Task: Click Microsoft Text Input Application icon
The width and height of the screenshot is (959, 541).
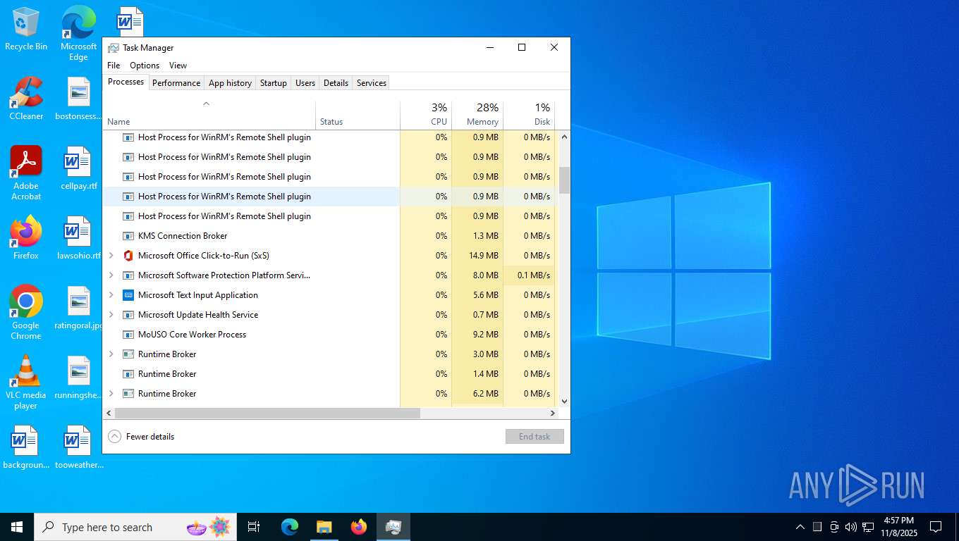Action: click(x=128, y=295)
